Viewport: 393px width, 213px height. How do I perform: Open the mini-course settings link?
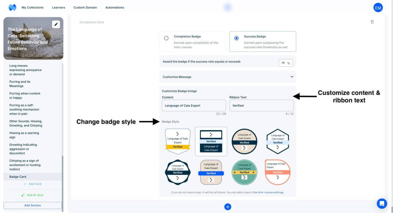(x=268, y=192)
